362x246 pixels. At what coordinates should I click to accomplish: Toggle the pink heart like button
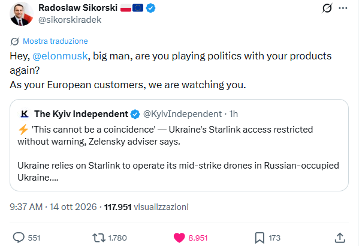click(x=179, y=238)
